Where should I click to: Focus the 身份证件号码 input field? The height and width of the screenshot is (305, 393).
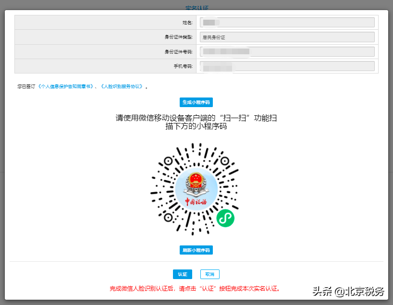tap(287, 51)
